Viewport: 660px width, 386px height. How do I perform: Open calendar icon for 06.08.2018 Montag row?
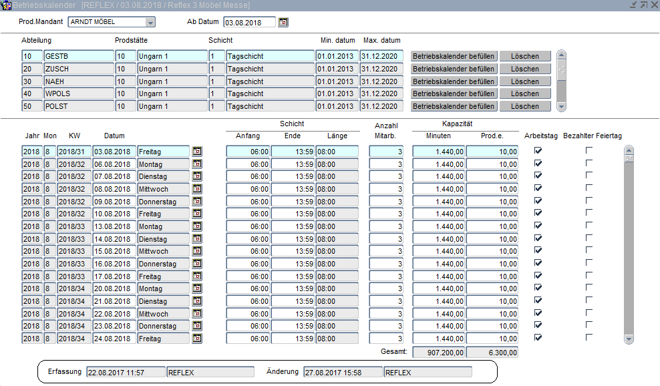pos(197,164)
